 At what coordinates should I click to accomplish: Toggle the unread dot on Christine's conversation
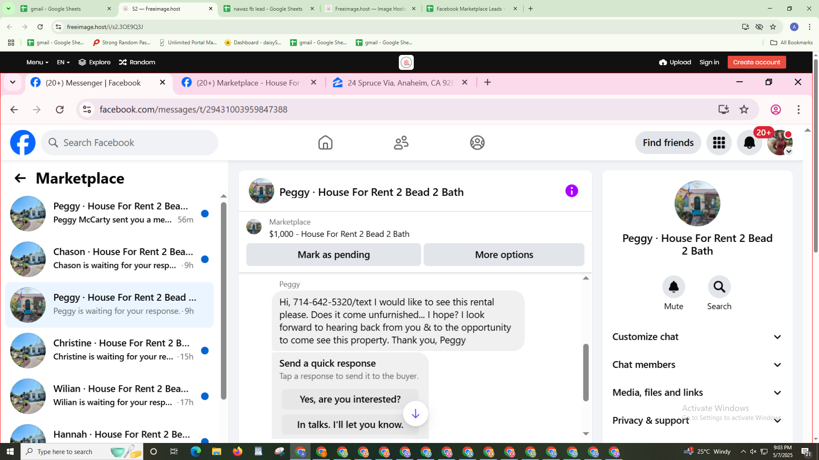205,351
